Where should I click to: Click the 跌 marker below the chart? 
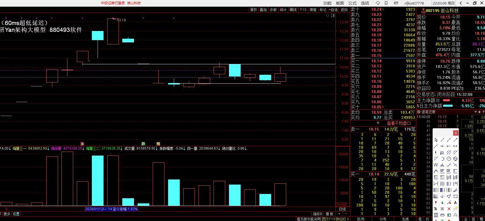click(143, 144)
